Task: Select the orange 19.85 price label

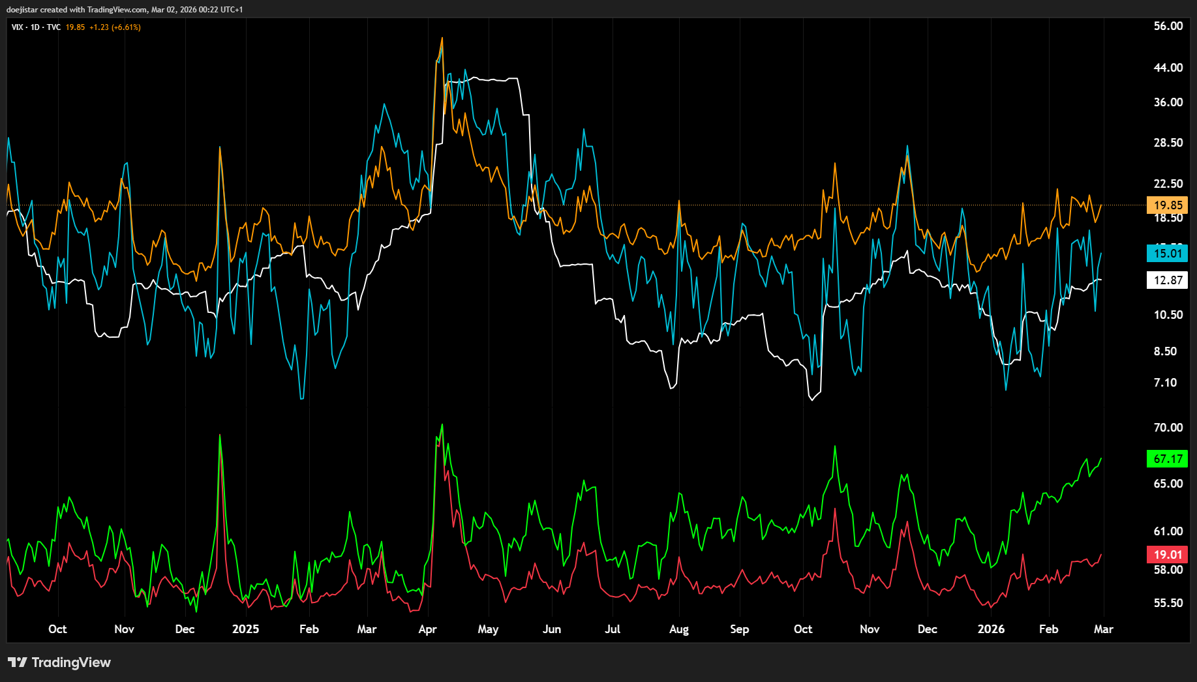Action: click(x=1167, y=205)
